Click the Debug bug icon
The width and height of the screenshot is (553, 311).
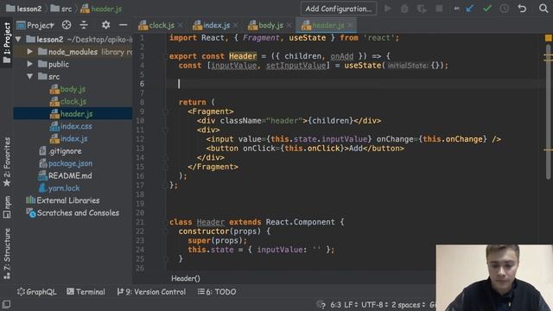pyautogui.click(x=404, y=9)
